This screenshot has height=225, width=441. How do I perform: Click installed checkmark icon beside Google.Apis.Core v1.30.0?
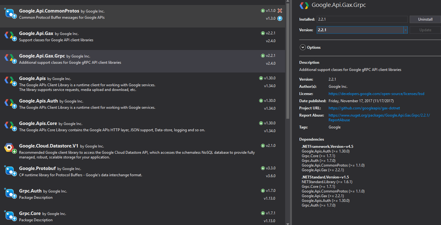261,123
